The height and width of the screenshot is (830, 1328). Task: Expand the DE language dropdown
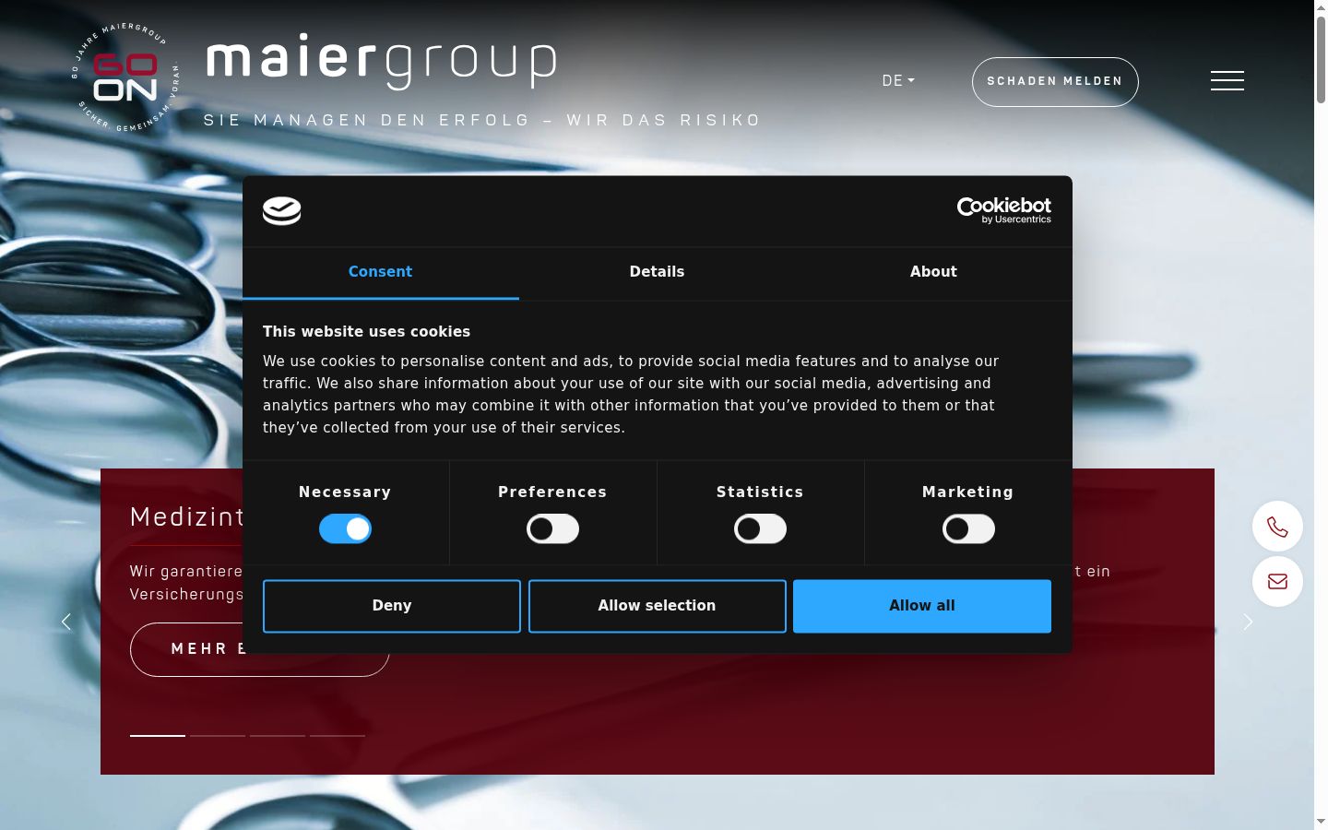898,81
